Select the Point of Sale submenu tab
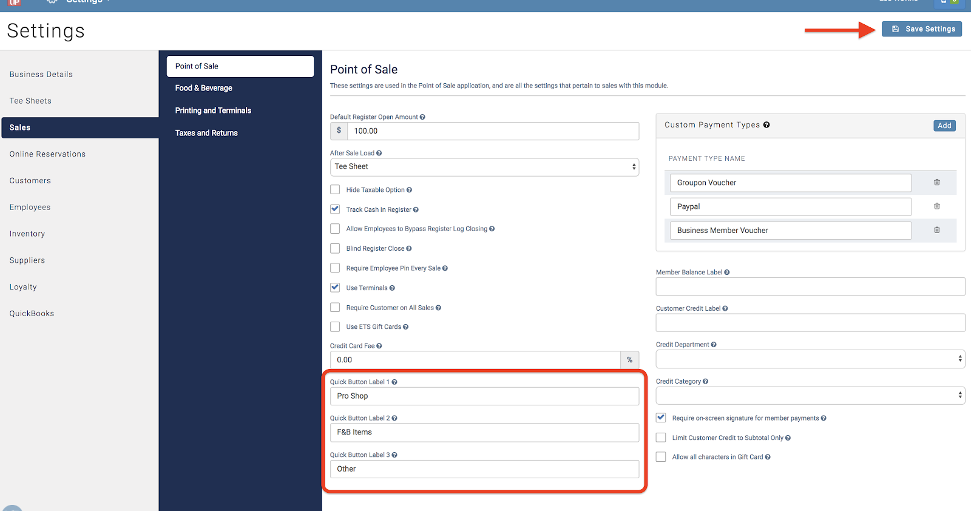The width and height of the screenshot is (971, 511). click(240, 66)
